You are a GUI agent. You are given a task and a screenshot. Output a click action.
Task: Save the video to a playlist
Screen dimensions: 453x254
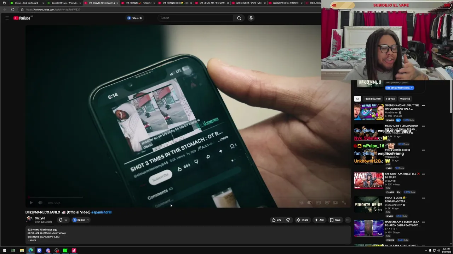pos(335,220)
